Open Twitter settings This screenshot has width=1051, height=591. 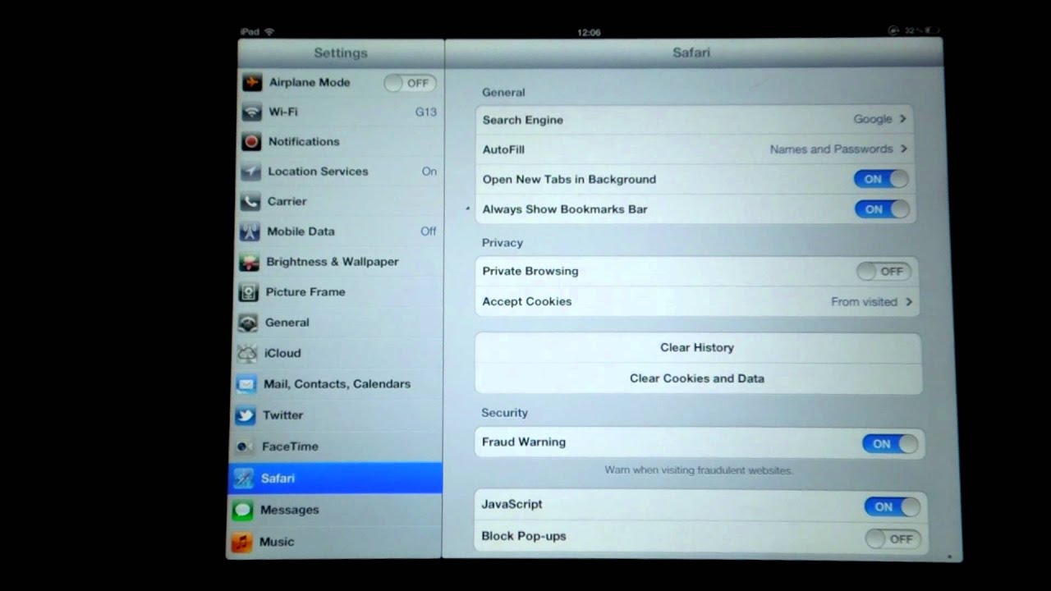[337, 415]
